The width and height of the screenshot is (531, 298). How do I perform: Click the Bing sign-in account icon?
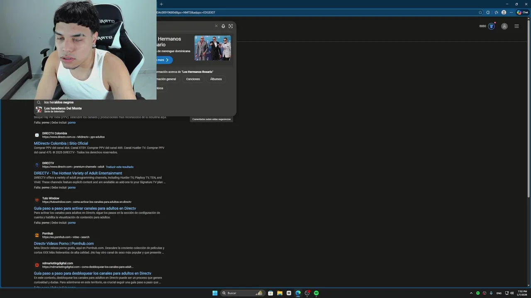tap(504, 26)
